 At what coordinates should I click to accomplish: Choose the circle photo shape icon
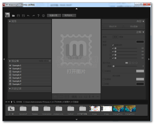coord(136,63)
